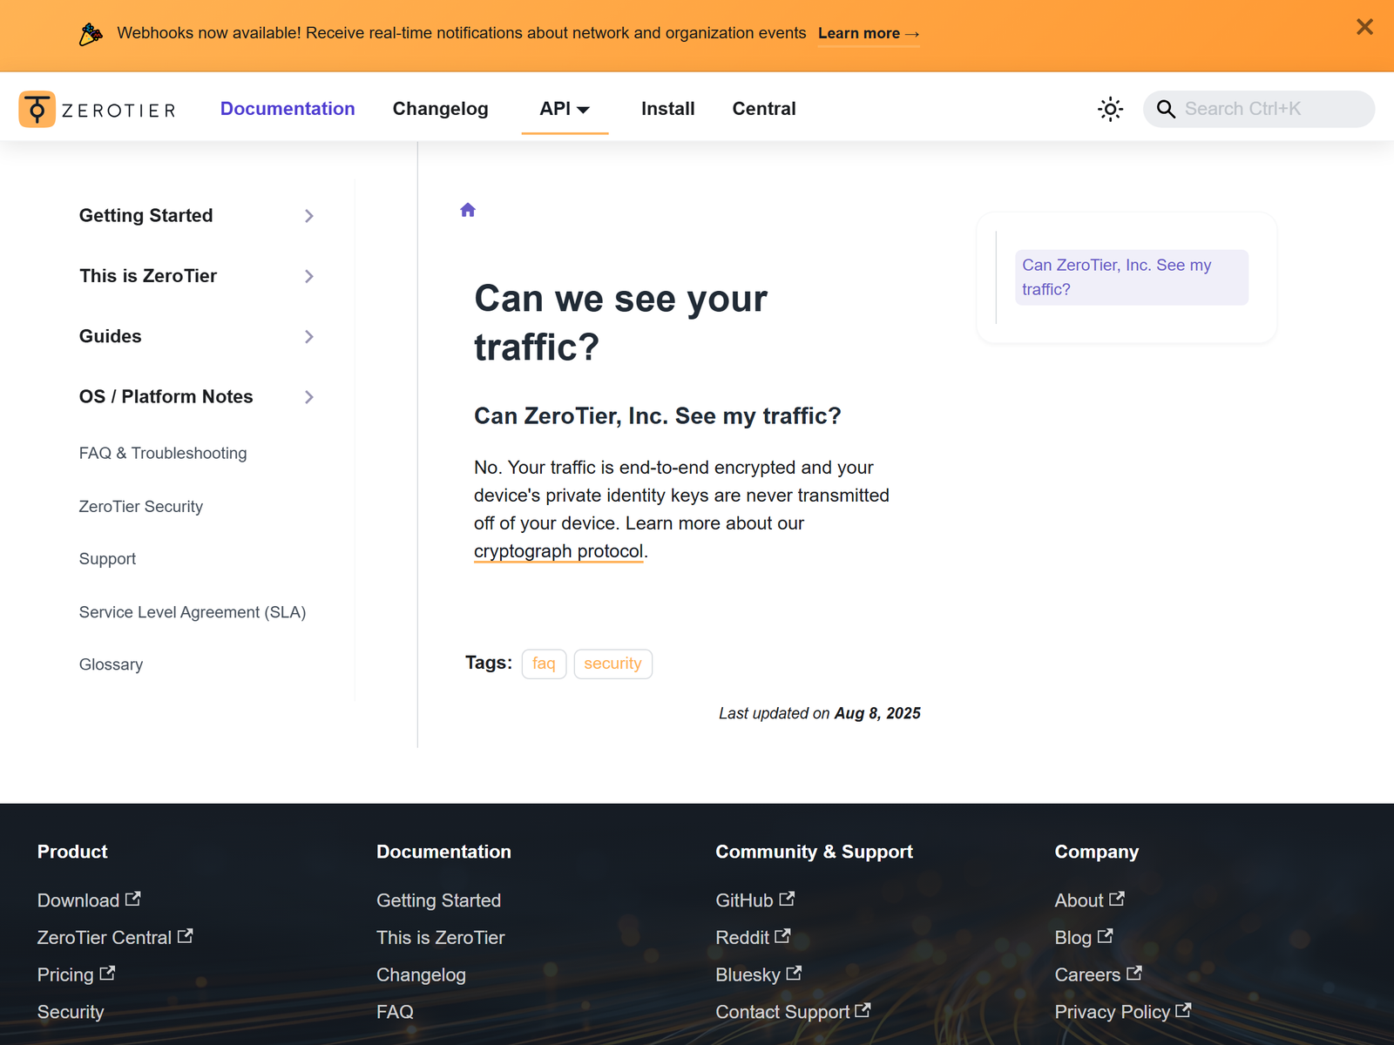
Task: Follow the banner's Learn more link
Action: point(869,33)
